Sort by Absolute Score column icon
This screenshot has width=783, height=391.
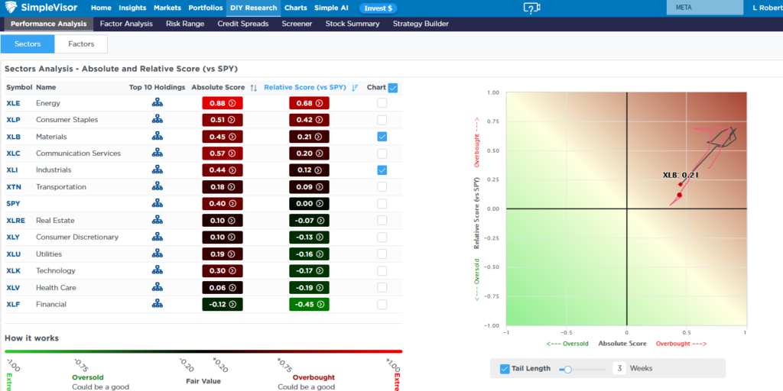coord(254,88)
